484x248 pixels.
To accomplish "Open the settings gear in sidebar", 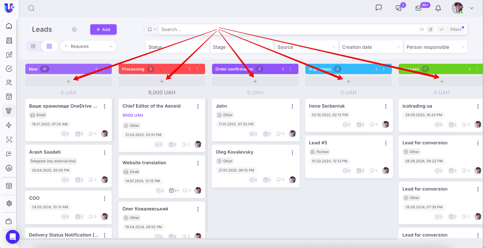I will point(9,203).
